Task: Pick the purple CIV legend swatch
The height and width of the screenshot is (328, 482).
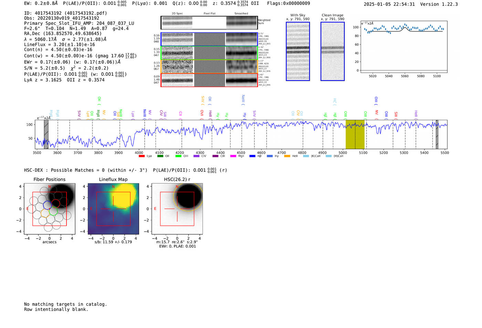Action: click(196, 156)
